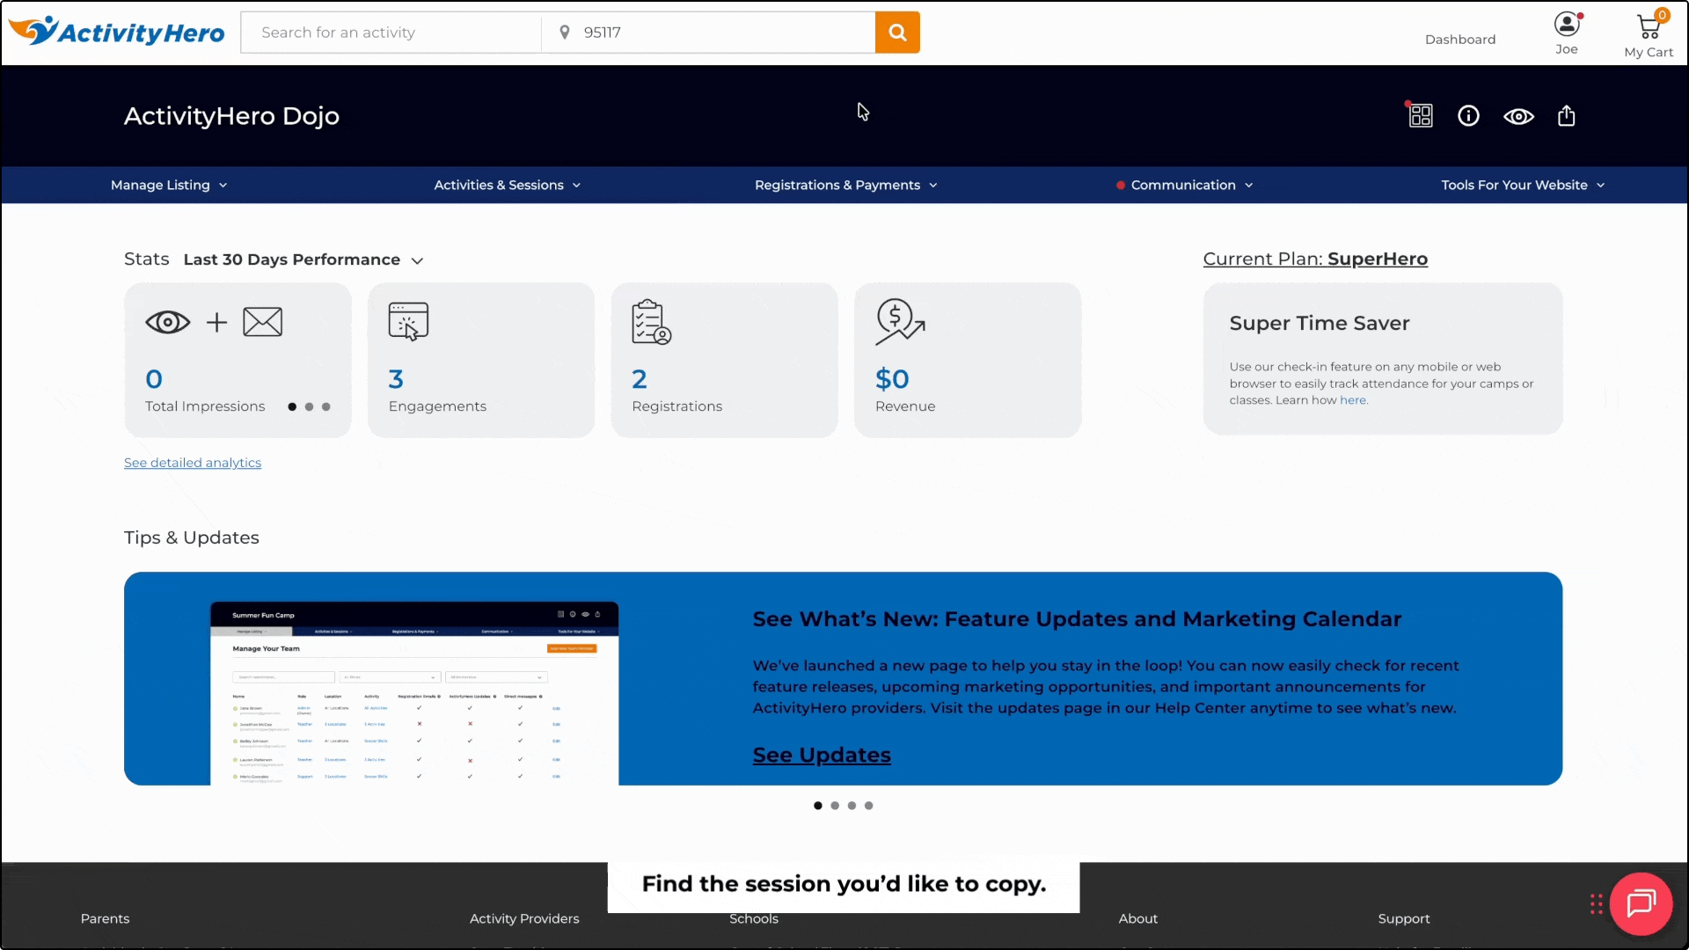Click Joe's profile avatar icon
This screenshot has height=950, width=1689.
[x=1567, y=24]
